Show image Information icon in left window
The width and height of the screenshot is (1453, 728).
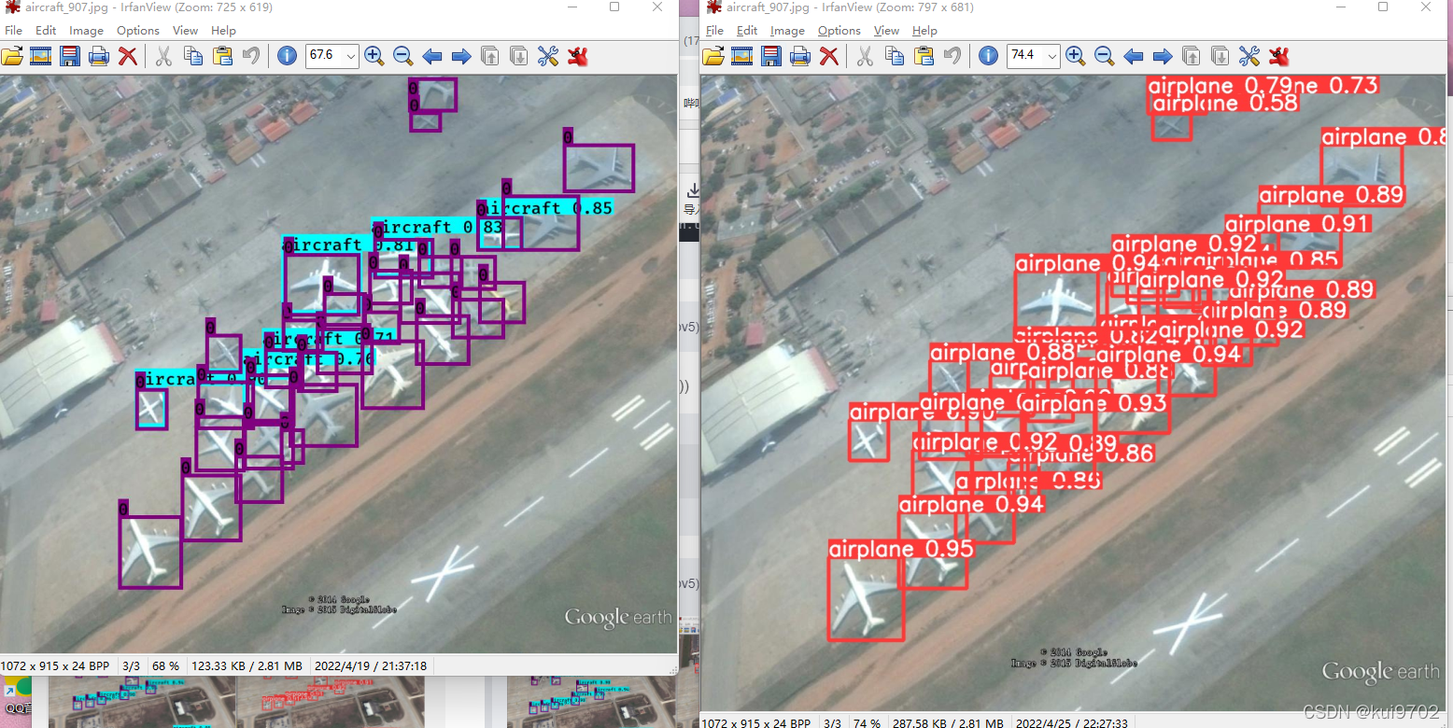287,56
